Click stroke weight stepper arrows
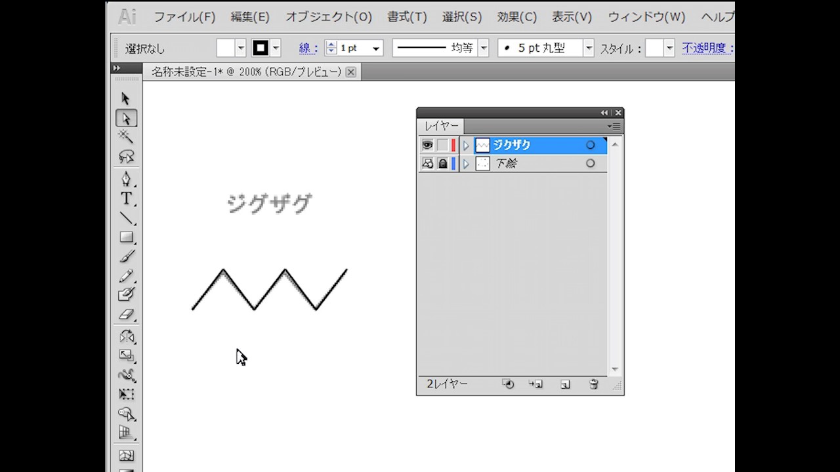The width and height of the screenshot is (840, 472). (x=331, y=48)
